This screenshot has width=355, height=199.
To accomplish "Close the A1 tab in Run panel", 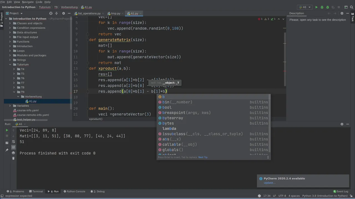I will 25,124.
